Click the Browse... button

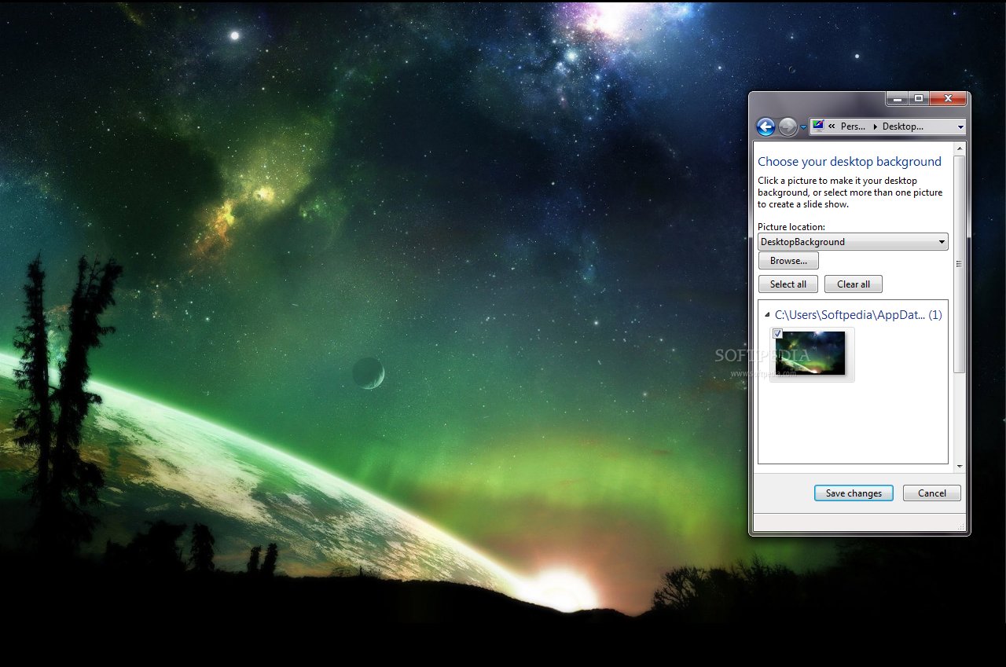point(788,261)
